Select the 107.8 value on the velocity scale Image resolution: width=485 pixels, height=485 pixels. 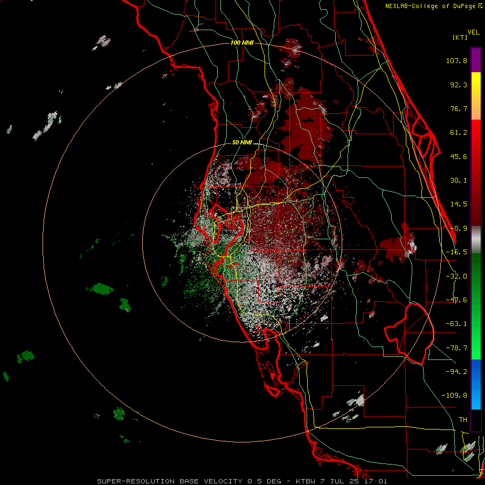point(456,60)
